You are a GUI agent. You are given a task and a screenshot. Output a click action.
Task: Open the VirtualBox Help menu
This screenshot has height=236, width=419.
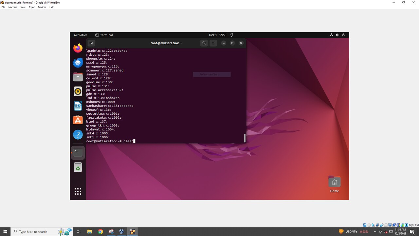[52, 7]
